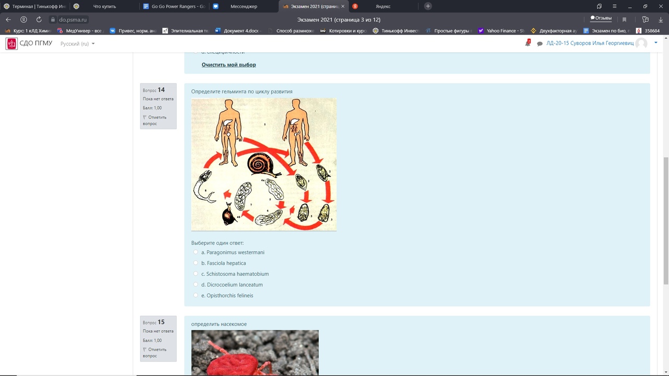This screenshot has width=669, height=376.
Task: Flag question 14 with 'Отметить вопрос'
Action: 155,121
